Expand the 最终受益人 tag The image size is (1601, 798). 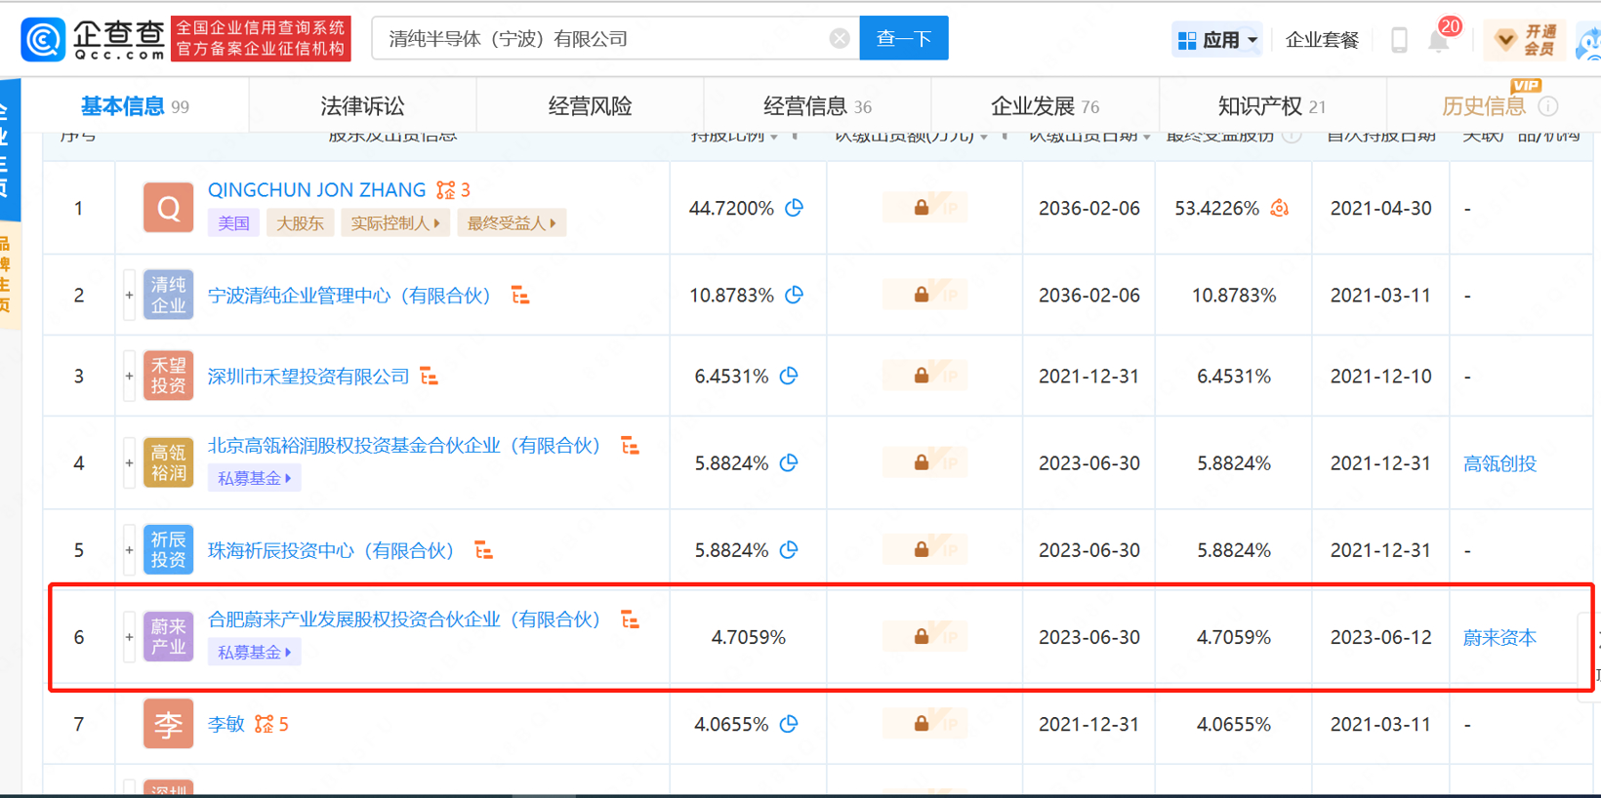pyautogui.click(x=512, y=223)
